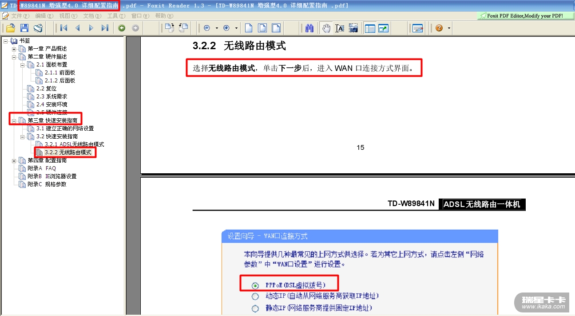Click the zoom out minus icon
The image size is (575, 316).
207,28
